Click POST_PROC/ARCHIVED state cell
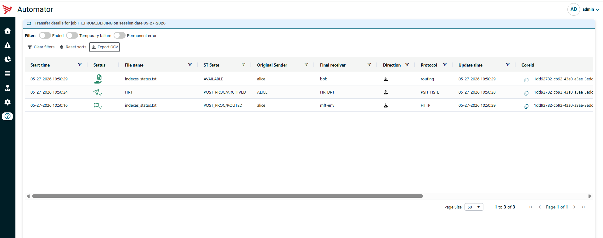The height and width of the screenshot is (238, 603). pos(225,92)
